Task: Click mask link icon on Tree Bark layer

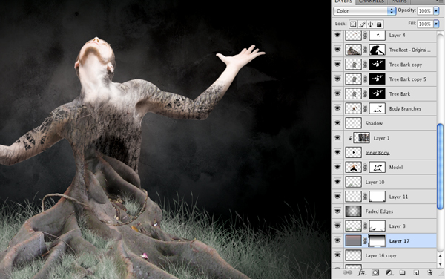Action: (365, 94)
